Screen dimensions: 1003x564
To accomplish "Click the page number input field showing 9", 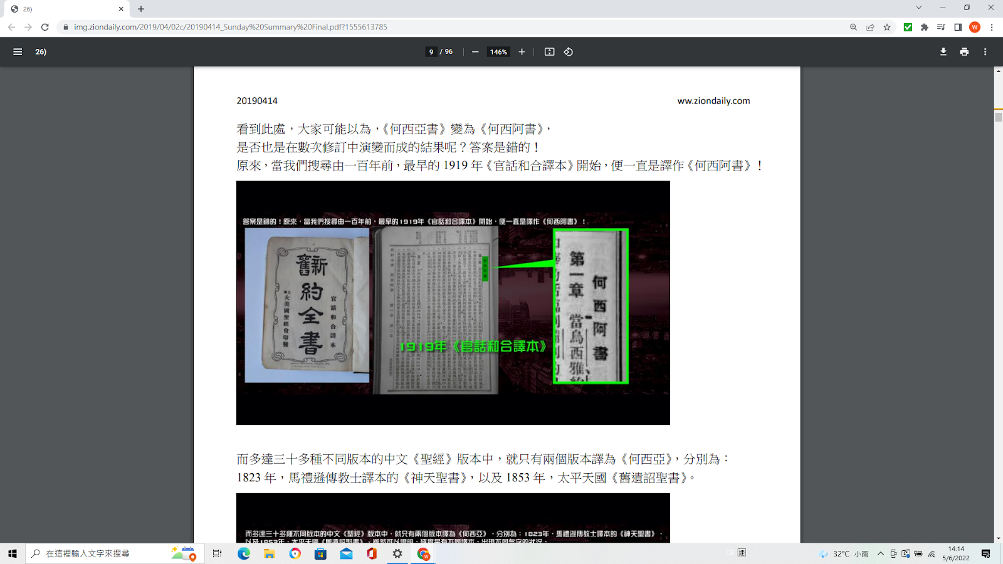I will [431, 52].
